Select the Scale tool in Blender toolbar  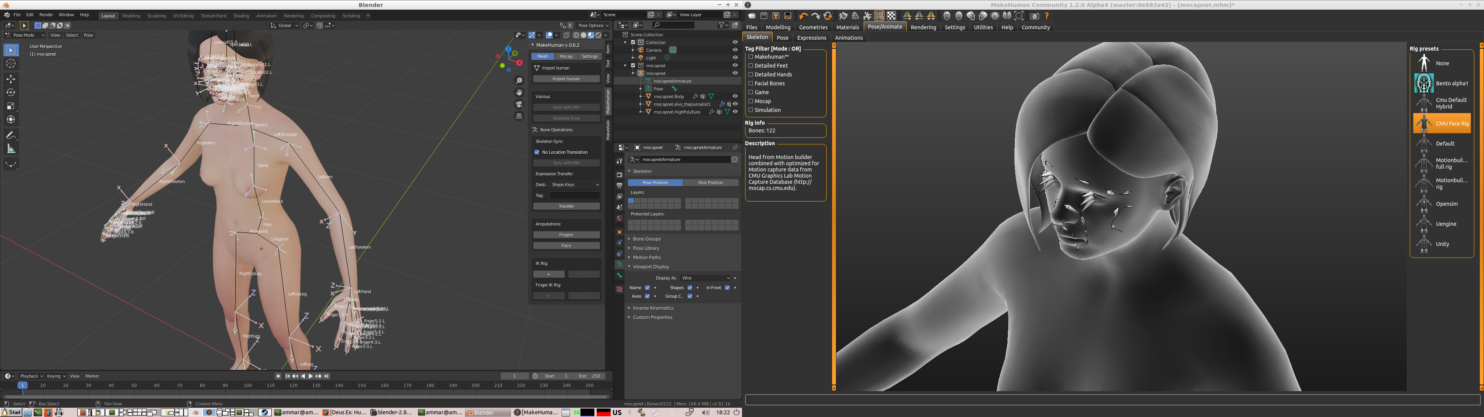(x=11, y=106)
